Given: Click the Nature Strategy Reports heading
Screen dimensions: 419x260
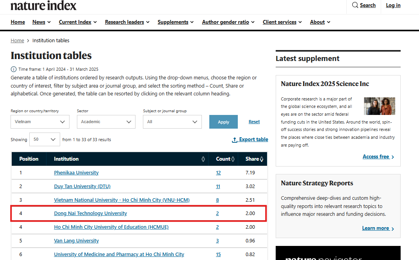Looking at the screenshot, I should (317, 183).
